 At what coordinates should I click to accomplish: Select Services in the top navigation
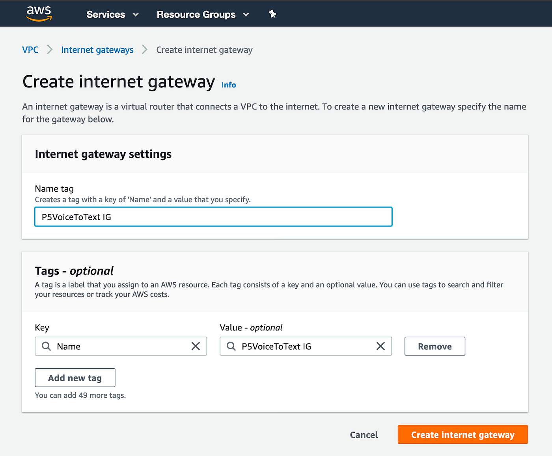106,14
